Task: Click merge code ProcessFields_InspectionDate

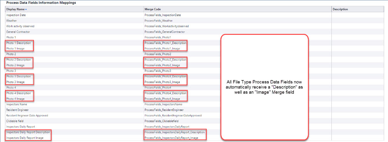Action: click(x=162, y=15)
